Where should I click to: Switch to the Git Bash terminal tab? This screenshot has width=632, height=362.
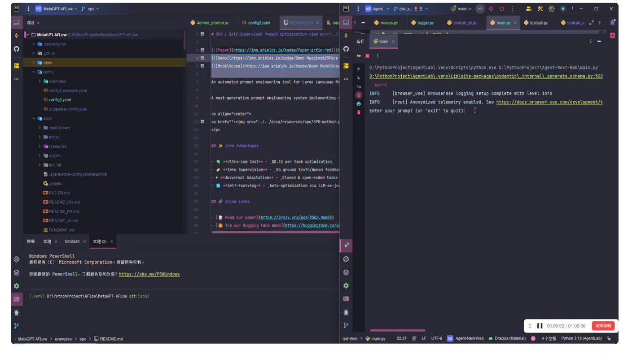coord(72,241)
